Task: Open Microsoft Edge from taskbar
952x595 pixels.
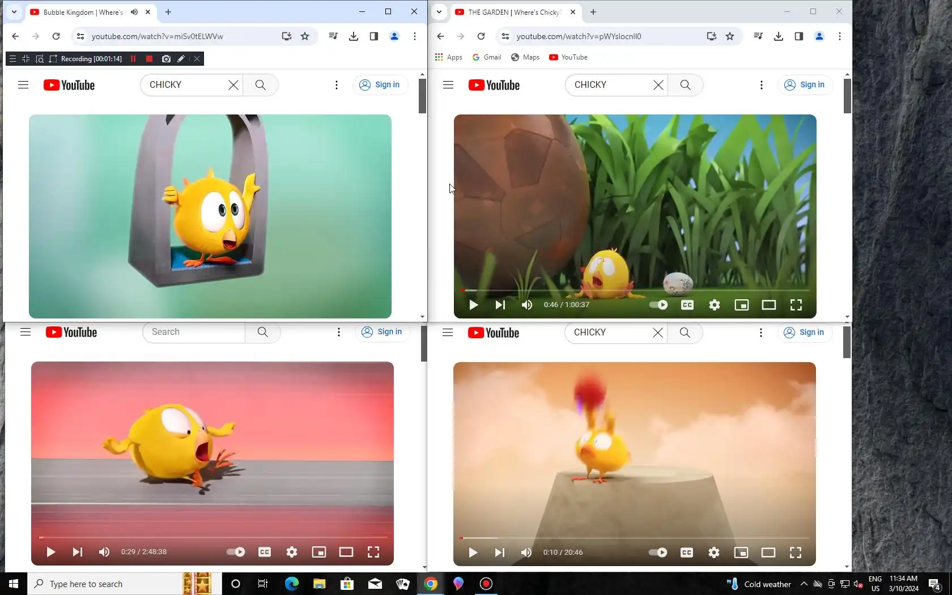Action: [292, 584]
